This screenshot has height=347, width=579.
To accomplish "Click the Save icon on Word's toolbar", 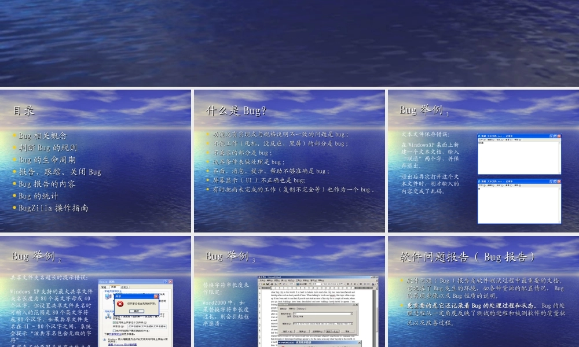I will [267, 284].
